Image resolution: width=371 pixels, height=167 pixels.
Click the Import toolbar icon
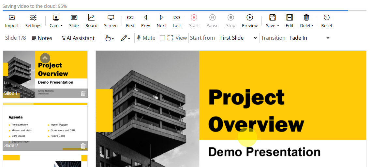pos(12,18)
